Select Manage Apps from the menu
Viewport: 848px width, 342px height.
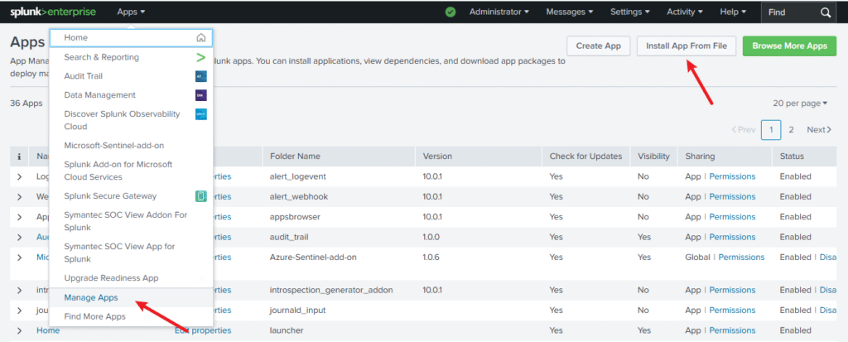(x=91, y=297)
